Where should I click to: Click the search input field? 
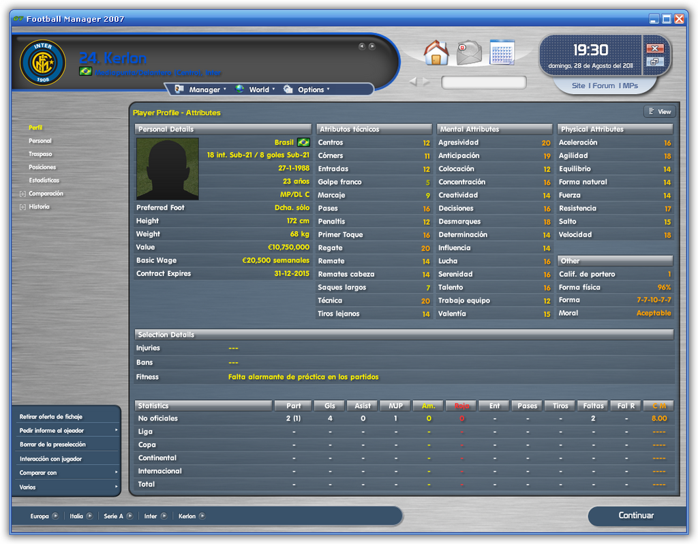(x=484, y=82)
